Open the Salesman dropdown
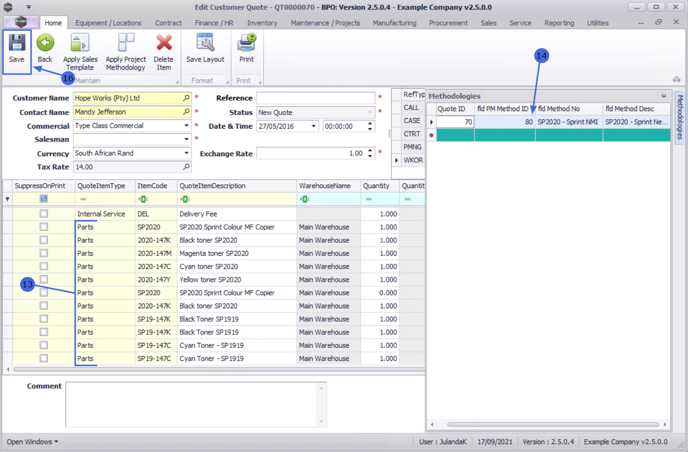Viewport: 688px width, 452px height. pos(186,139)
